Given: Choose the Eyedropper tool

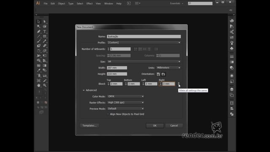Looking at the screenshot, I should (x=38, y=71).
